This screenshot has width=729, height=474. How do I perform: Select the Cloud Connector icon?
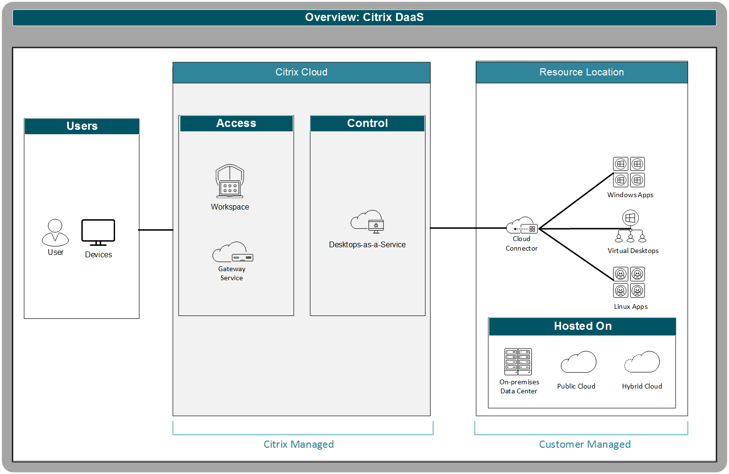click(x=522, y=225)
